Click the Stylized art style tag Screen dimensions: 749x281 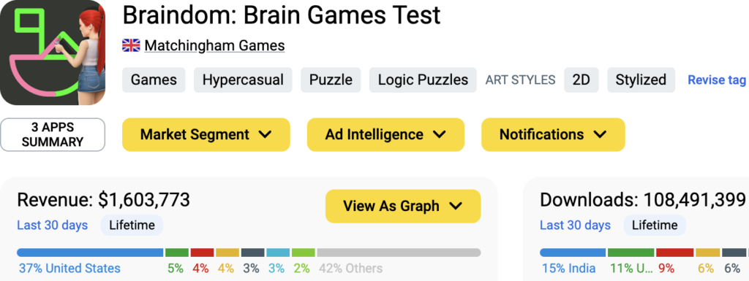coord(641,80)
